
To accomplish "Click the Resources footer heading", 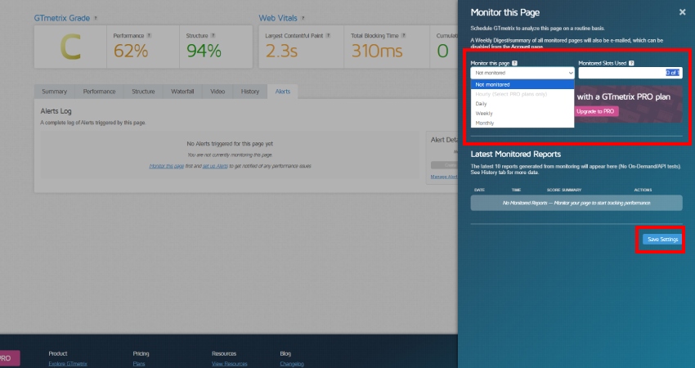I will coord(224,353).
